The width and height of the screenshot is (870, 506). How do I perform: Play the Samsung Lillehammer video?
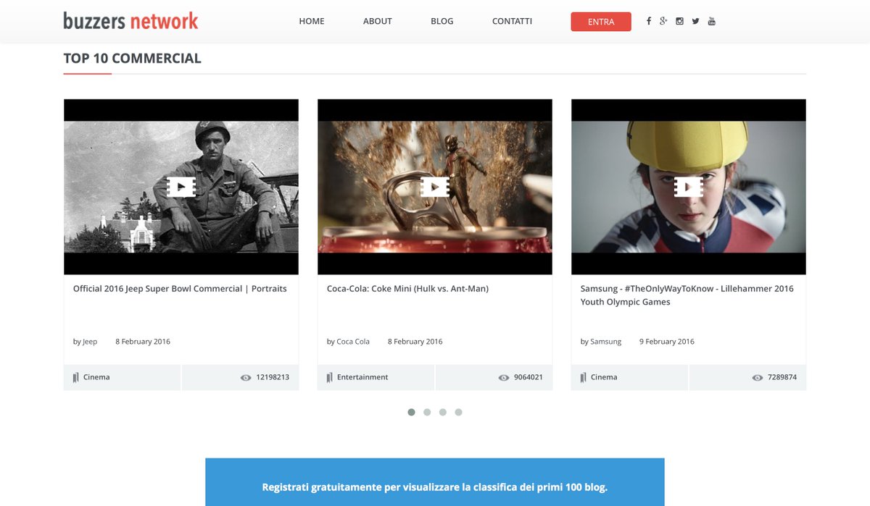[689, 187]
